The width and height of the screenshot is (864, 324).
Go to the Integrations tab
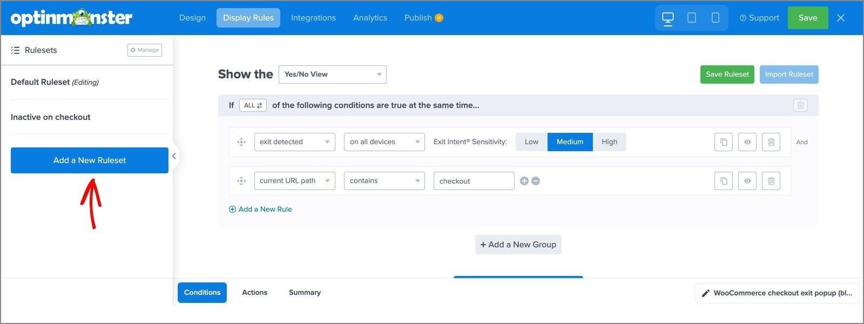[313, 18]
